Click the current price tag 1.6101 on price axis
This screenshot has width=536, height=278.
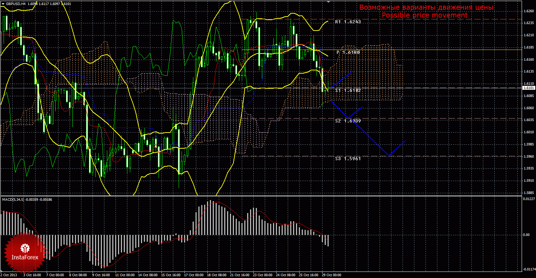pos(529,88)
